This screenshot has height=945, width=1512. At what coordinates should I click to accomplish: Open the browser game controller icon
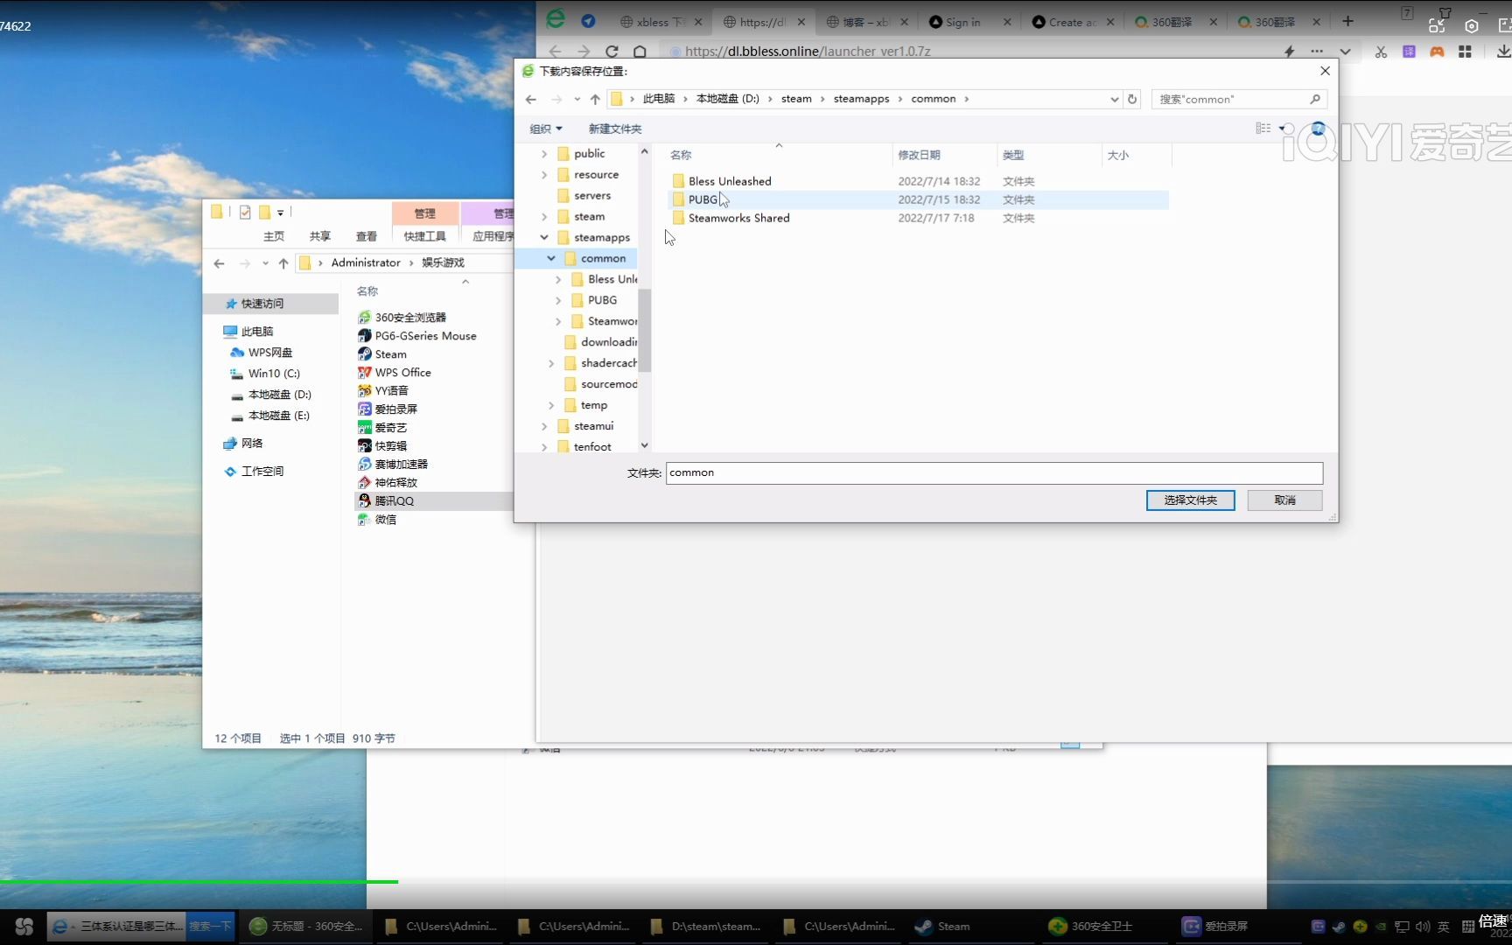pyautogui.click(x=1437, y=52)
